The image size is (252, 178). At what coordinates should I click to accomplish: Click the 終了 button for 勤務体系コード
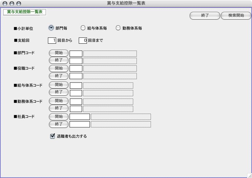click(59, 108)
